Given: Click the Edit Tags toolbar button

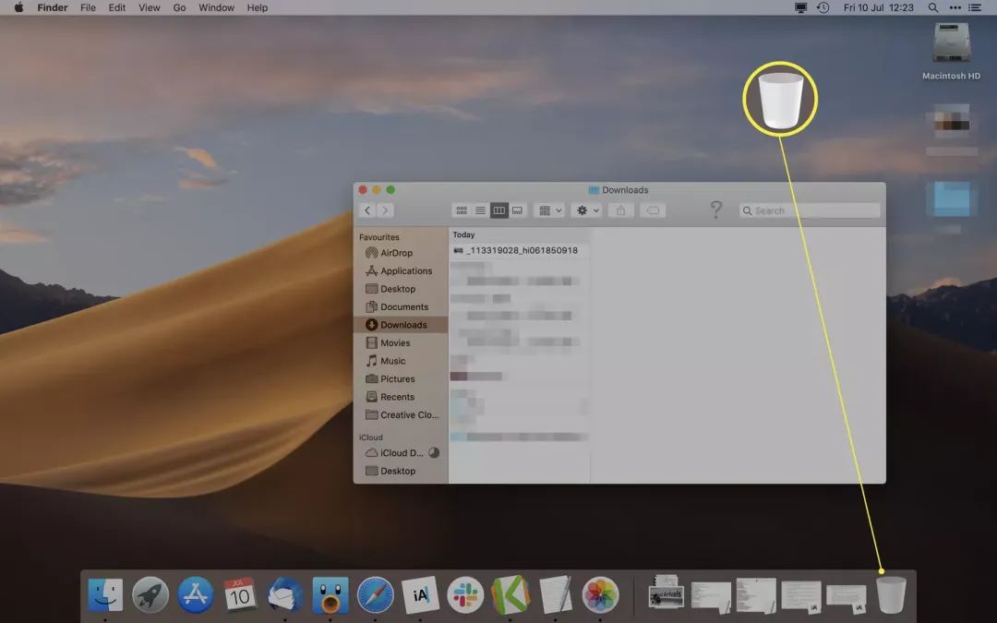Looking at the screenshot, I should pyautogui.click(x=653, y=210).
